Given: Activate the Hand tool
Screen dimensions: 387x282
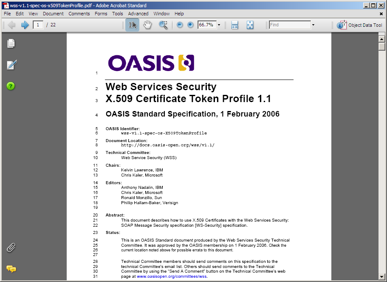Looking at the screenshot, I should tap(147, 25).
